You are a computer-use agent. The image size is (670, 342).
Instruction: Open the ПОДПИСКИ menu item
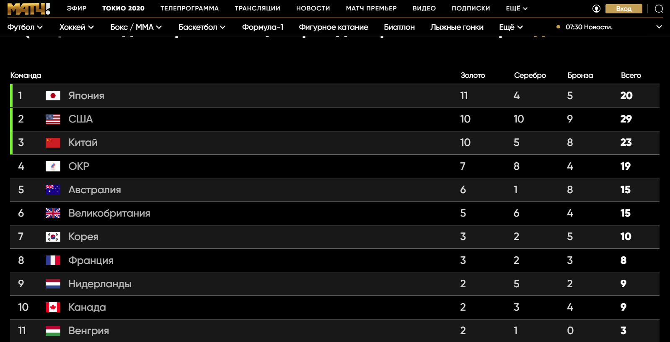(471, 8)
